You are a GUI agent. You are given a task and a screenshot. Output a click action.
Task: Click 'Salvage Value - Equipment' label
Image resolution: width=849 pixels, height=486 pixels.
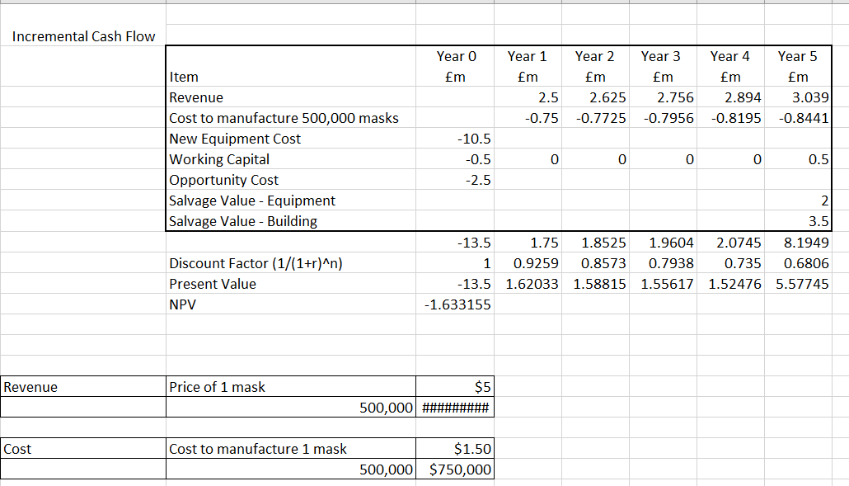291,201
